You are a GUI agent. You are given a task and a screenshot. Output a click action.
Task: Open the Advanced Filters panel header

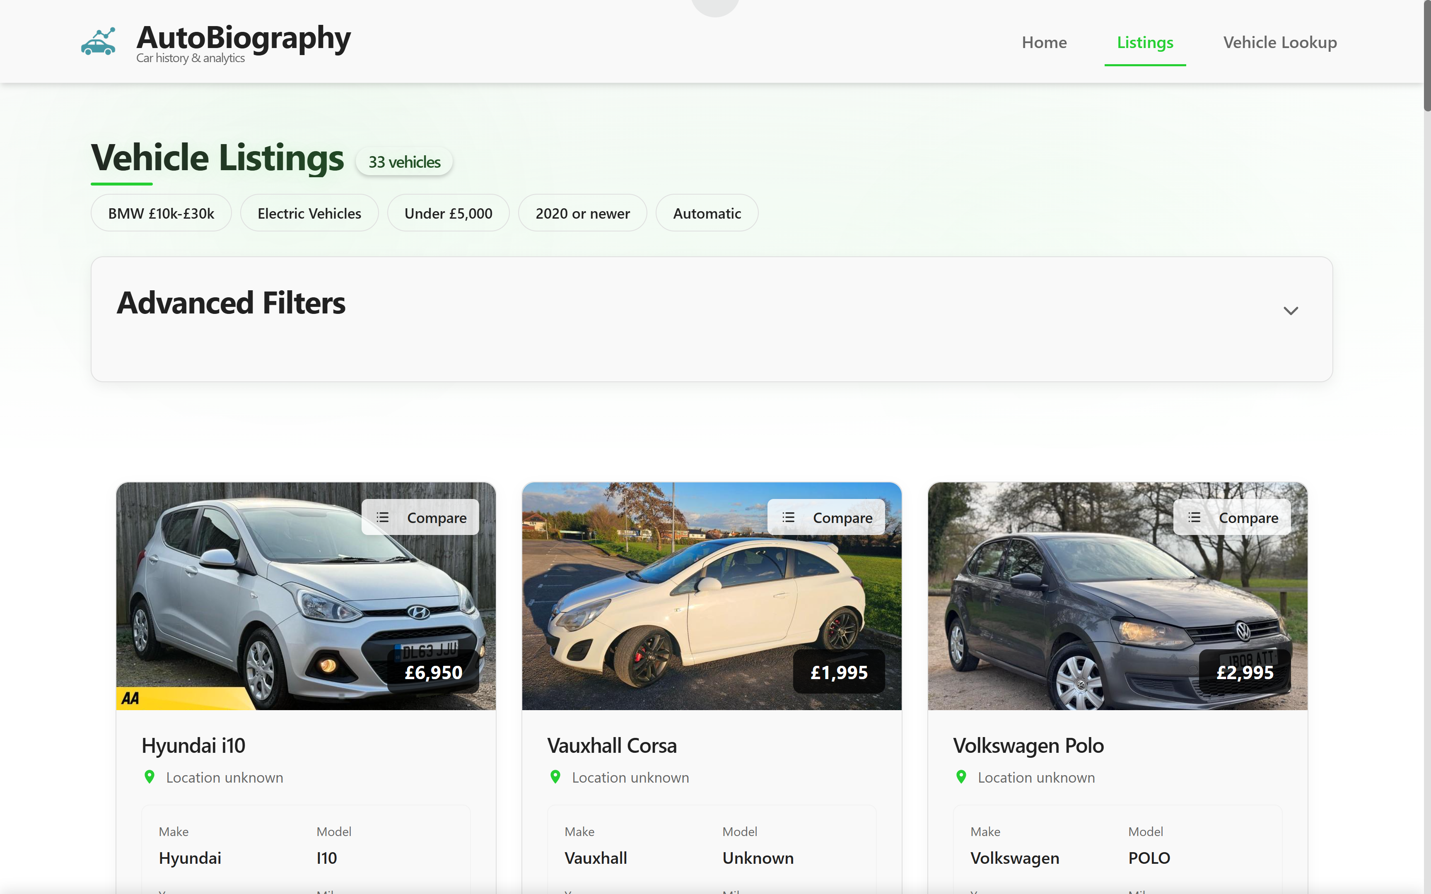click(231, 304)
